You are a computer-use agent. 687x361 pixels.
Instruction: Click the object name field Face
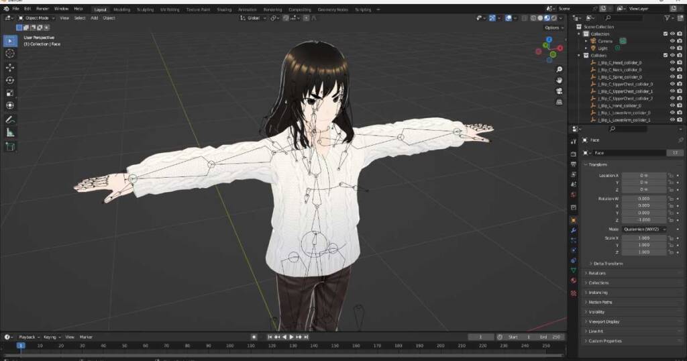tap(629, 153)
